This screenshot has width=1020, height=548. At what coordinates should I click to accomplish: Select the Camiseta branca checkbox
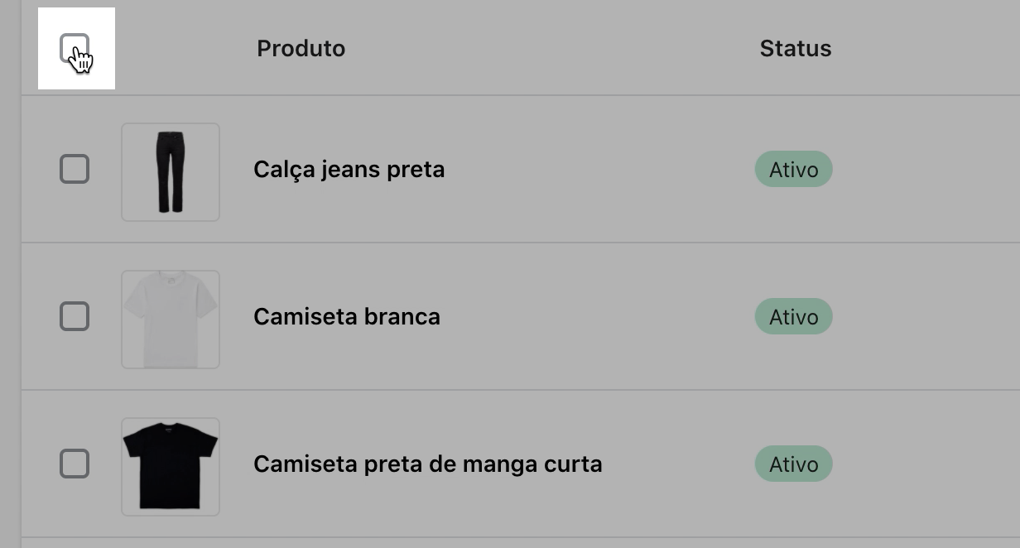click(75, 316)
